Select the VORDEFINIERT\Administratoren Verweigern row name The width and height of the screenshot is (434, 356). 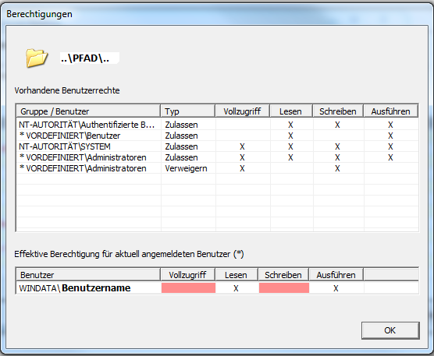point(83,168)
